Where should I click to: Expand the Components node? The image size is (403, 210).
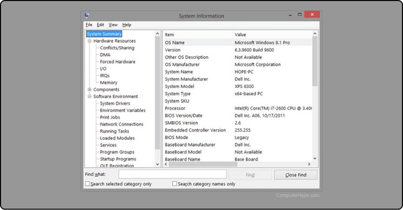tap(90, 90)
